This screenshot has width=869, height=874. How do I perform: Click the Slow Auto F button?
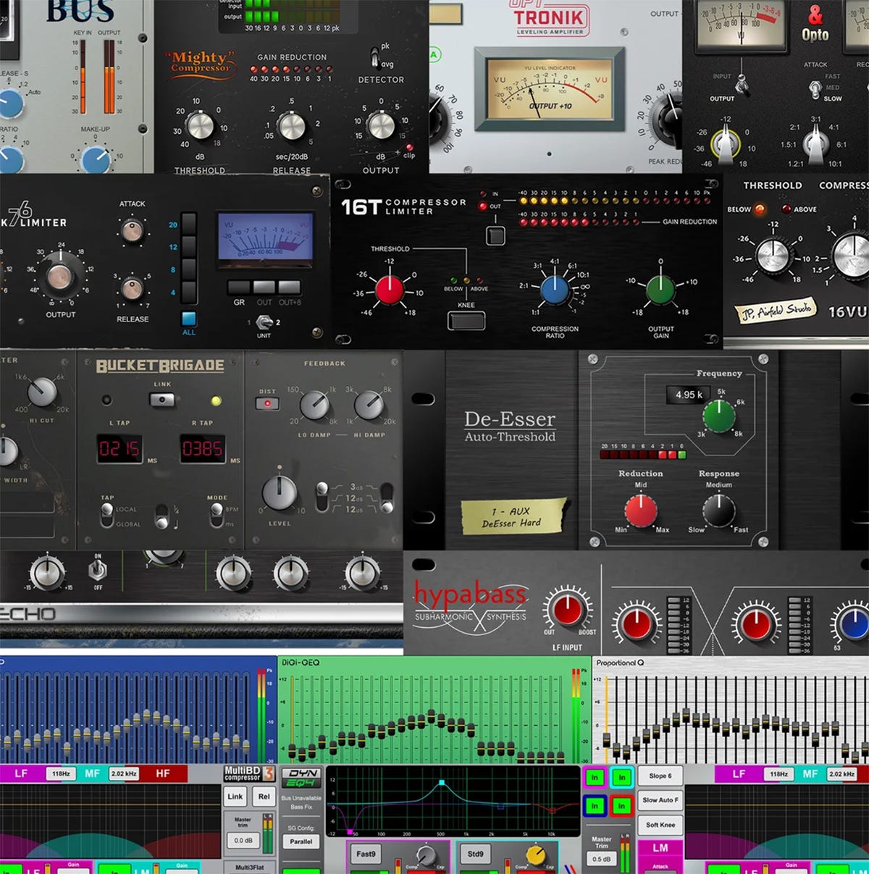(x=660, y=800)
